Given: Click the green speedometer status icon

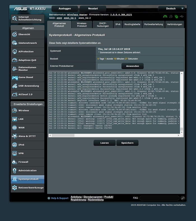Looking at the screenshot, I should point(165,17).
